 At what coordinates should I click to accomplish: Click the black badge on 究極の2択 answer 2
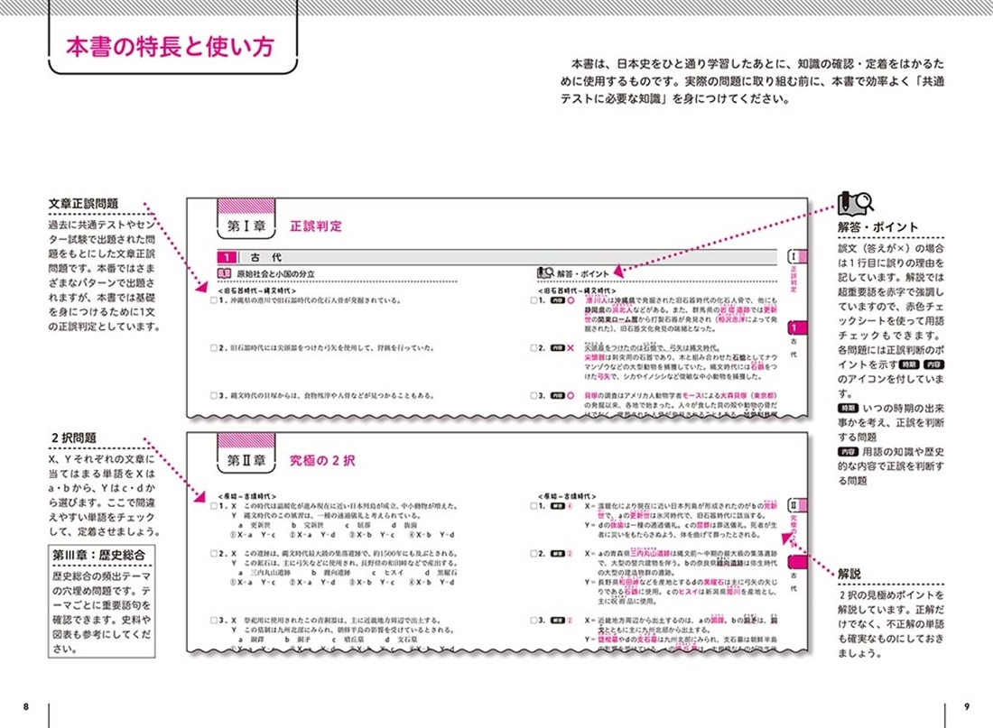(x=557, y=554)
